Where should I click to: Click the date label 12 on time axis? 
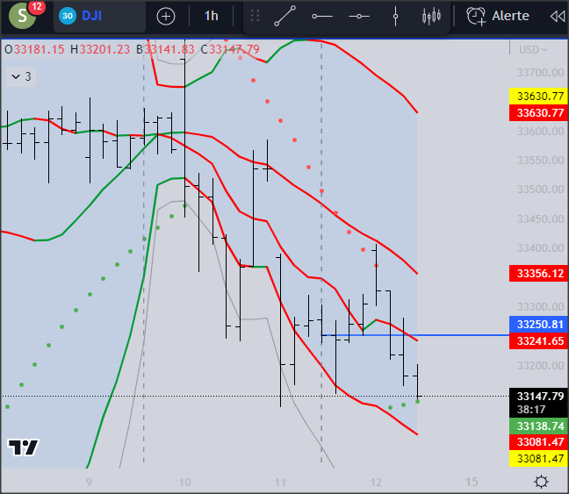pyautogui.click(x=376, y=482)
